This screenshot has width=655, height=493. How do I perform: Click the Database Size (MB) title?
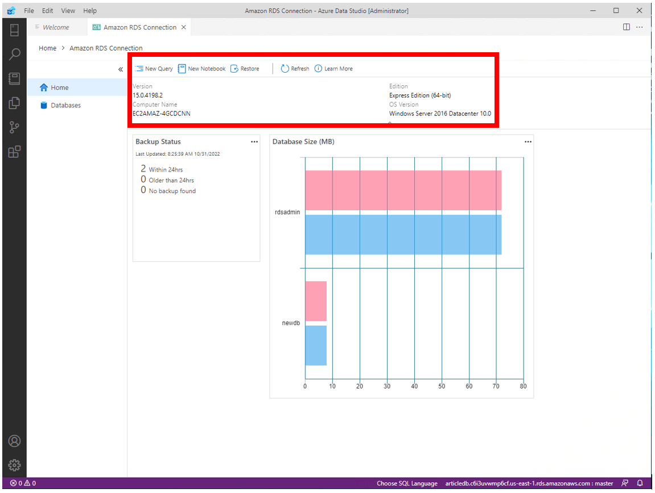tap(303, 142)
